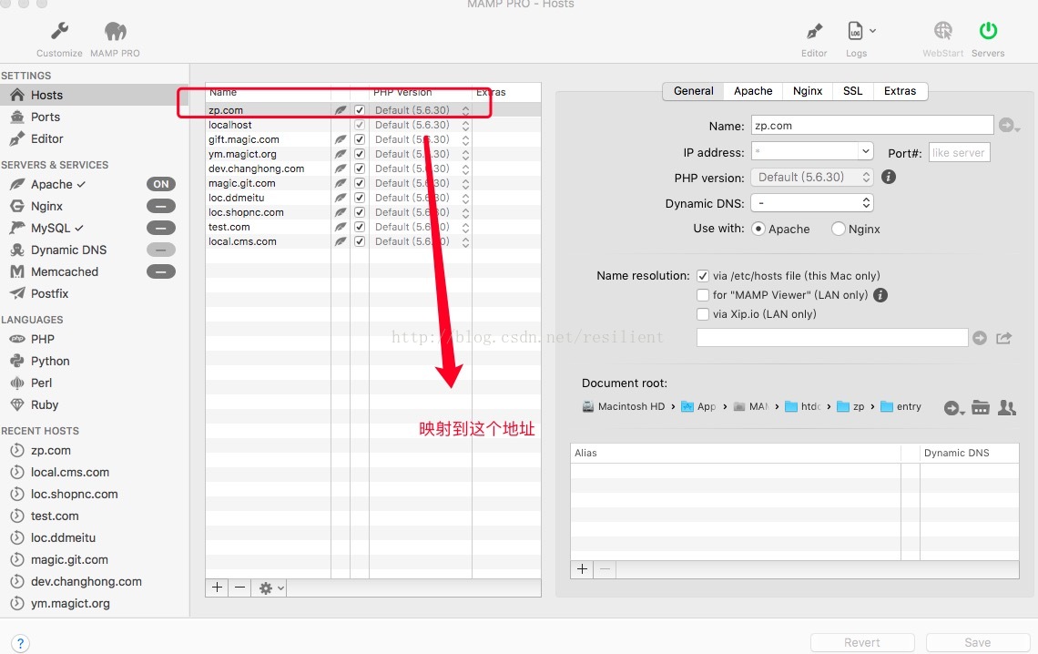This screenshot has width=1038, height=654.
Task: Open Python language settings
Action: tap(50, 361)
